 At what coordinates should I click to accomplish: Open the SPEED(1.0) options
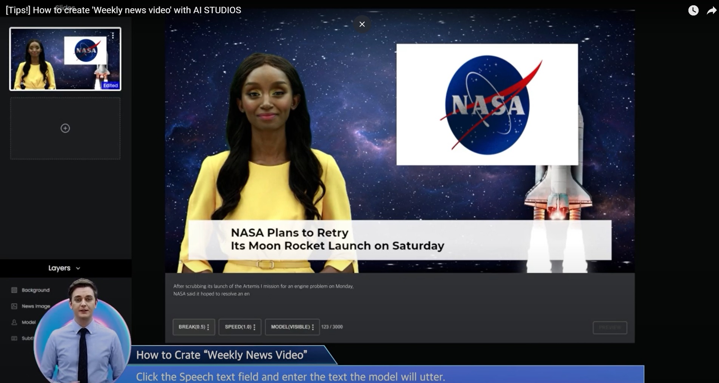pos(240,327)
